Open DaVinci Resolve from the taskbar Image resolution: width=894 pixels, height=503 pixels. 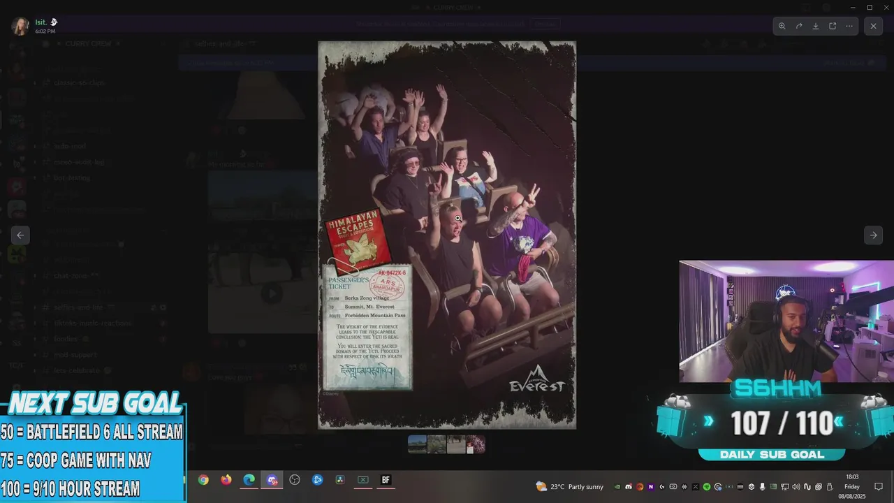click(340, 480)
